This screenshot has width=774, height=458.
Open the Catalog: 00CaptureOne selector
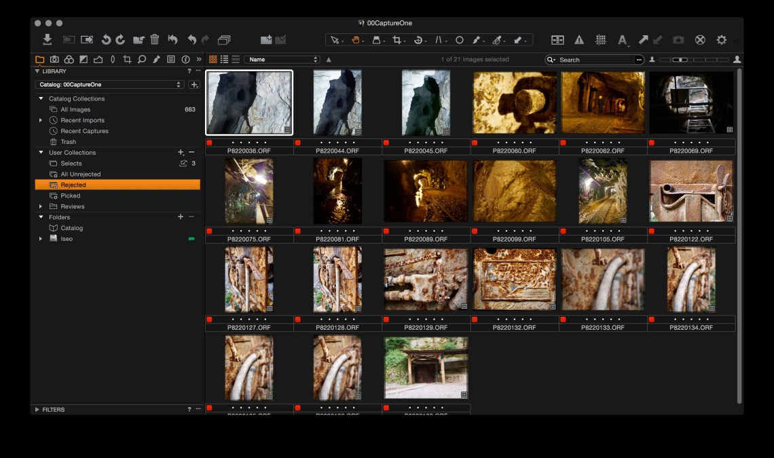pyautogui.click(x=109, y=85)
